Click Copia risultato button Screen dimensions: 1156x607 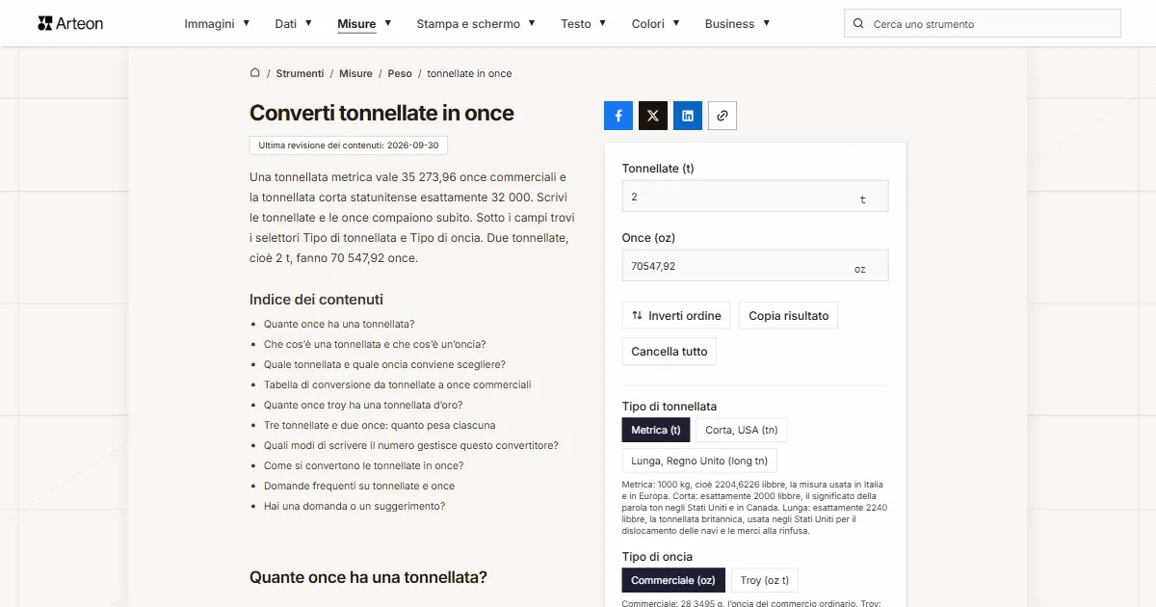tap(789, 316)
